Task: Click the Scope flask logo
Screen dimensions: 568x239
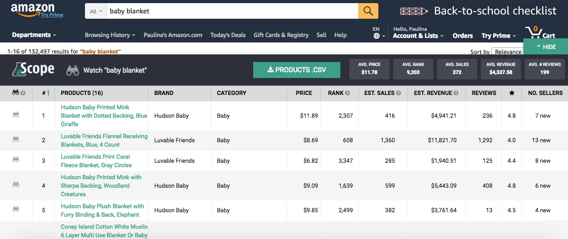Action: (x=33, y=69)
